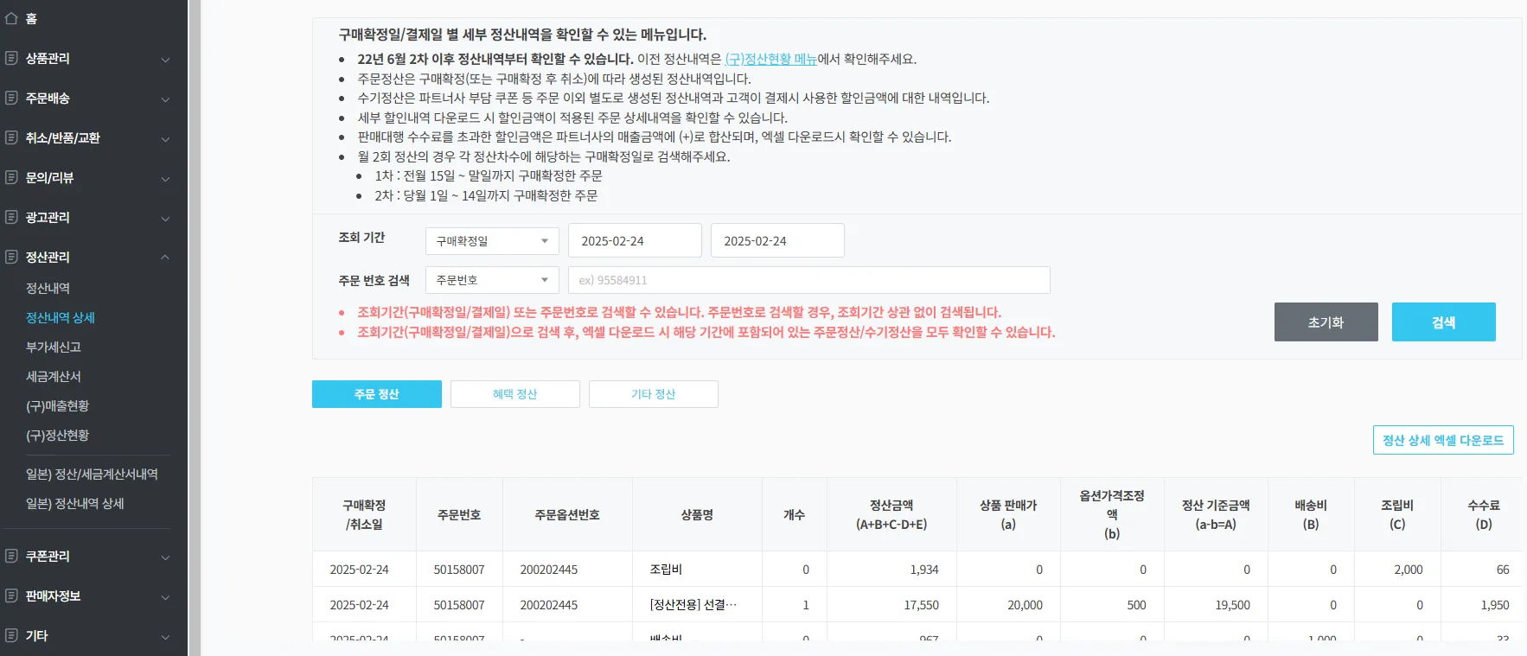
Task: Click the 취소/반품/교환 menu list icon
Action: [x=11, y=137]
